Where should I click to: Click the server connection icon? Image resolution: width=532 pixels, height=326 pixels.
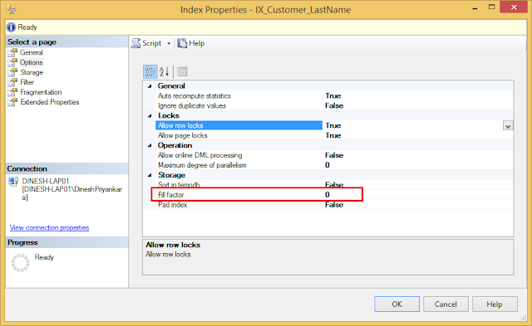coord(13,182)
